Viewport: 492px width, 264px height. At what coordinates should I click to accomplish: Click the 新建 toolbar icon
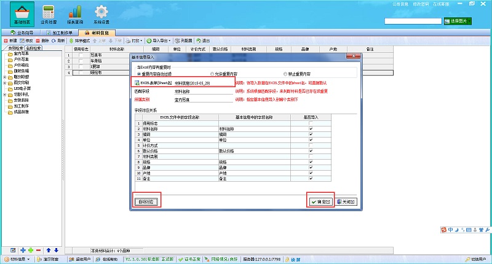pyautogui.click(x=10, y=41)
